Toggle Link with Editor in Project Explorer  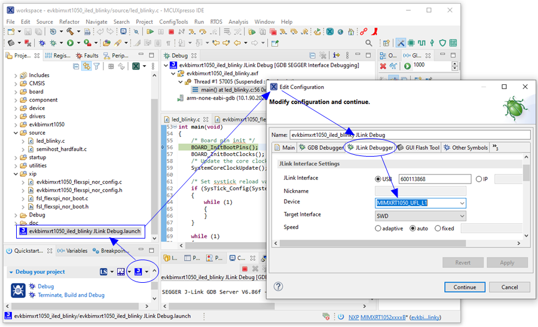pos(87,66)
